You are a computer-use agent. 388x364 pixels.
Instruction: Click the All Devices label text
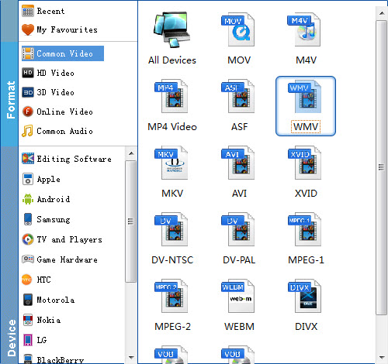click(x=172, y=60)
